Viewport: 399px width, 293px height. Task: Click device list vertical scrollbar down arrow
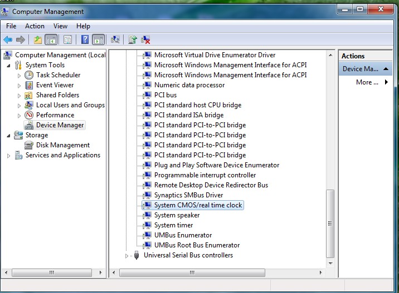click(330, 264)
